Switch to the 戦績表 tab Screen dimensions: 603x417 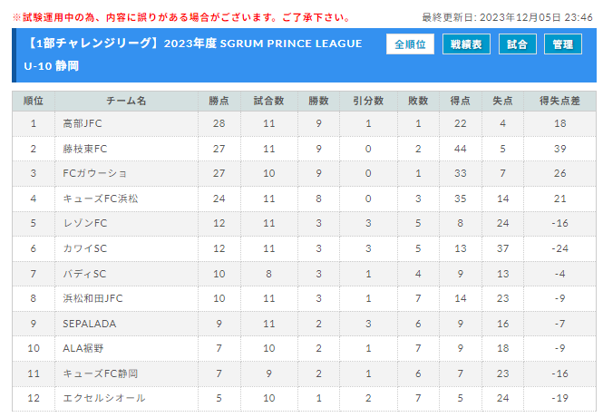coord(466,44)
